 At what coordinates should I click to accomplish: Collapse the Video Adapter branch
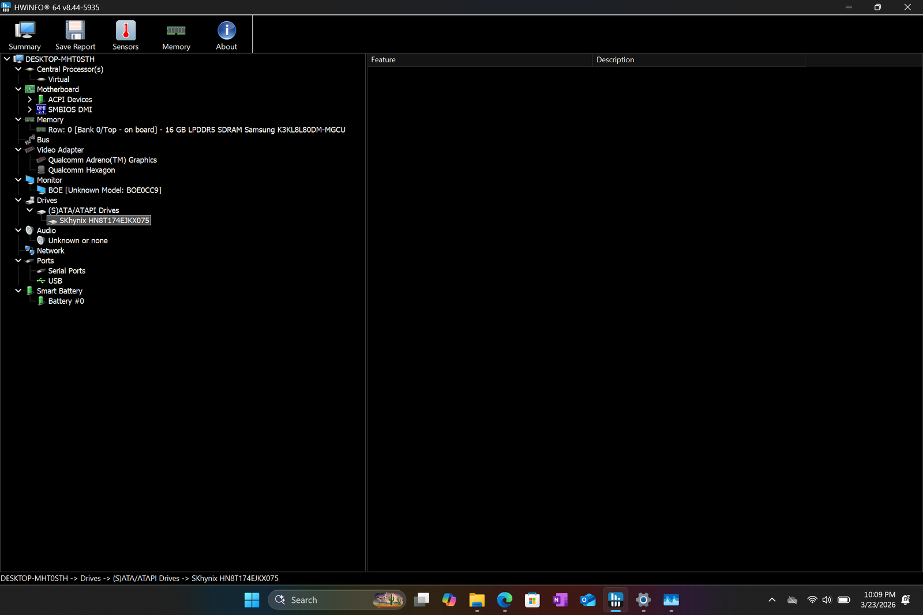(18, 150)
